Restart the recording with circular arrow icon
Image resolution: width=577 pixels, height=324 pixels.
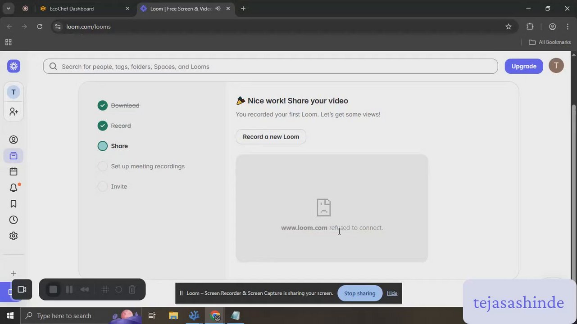[118, 289]
